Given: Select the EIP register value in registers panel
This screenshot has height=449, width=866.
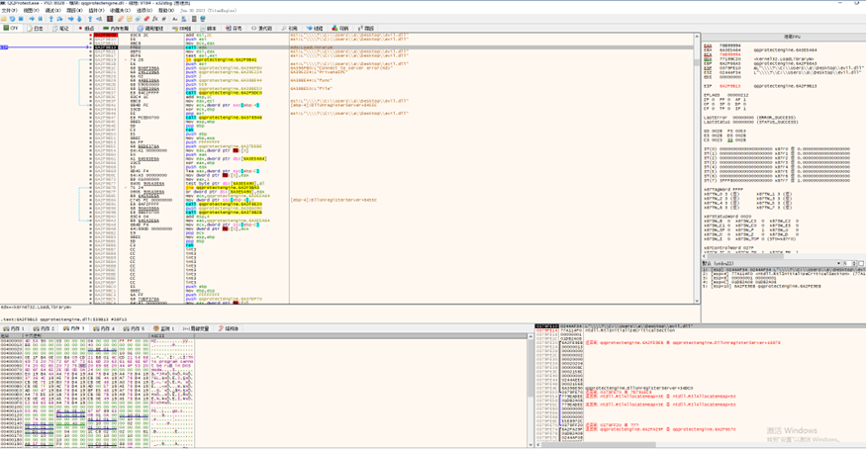Looking at the screenshot, I should tap(728, 86).
